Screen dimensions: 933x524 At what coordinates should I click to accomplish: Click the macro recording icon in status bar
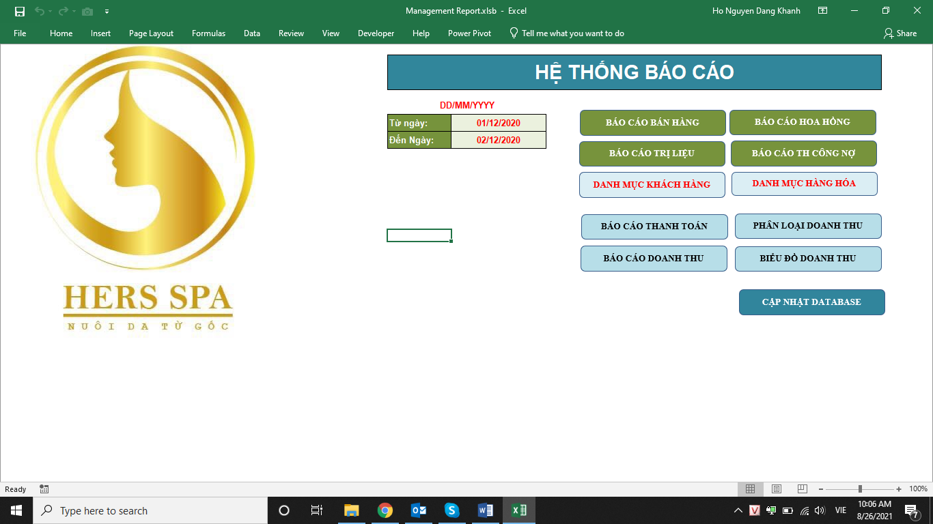(44, 489)
